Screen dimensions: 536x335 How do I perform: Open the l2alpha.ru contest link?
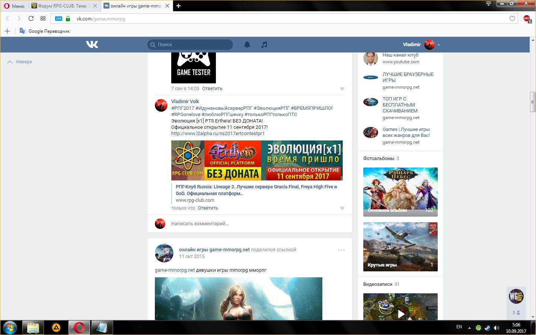pos(218,133)
